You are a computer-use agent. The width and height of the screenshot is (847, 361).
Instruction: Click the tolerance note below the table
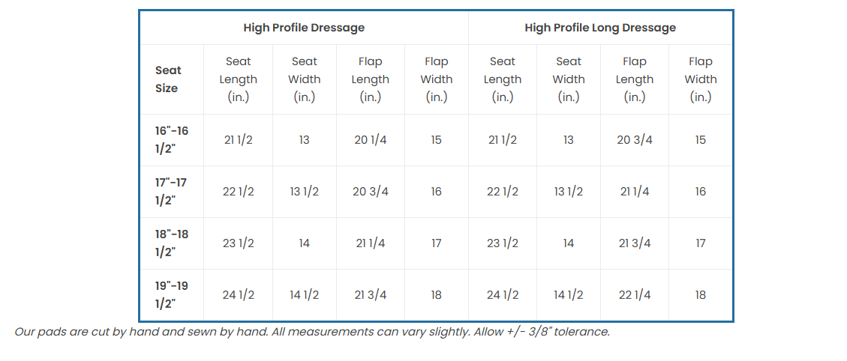click(x=312, y=332)
